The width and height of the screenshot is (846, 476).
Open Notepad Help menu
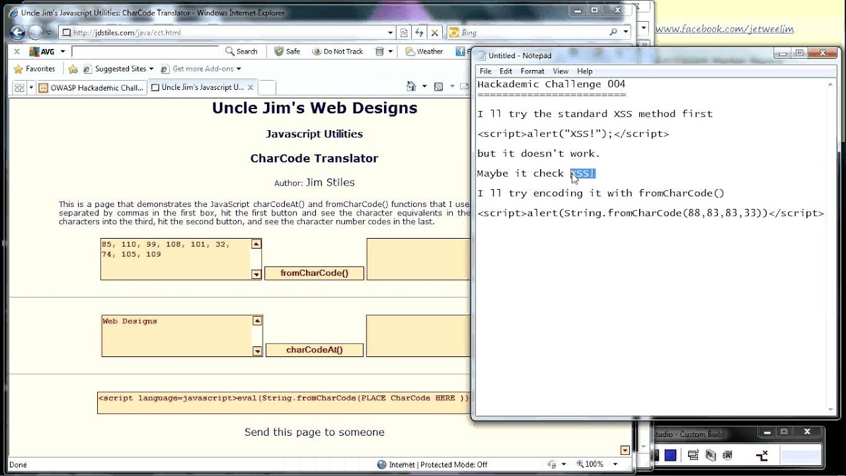coord(584,71)
